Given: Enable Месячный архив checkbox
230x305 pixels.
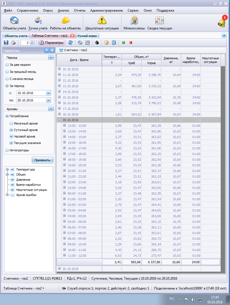Looking at the screenshot, I should tap(11, 123).
